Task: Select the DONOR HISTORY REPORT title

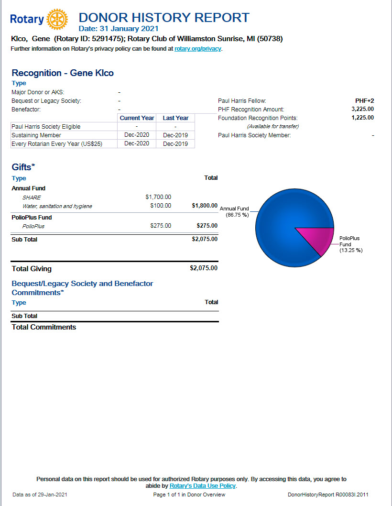Action: tap(164, 17)
